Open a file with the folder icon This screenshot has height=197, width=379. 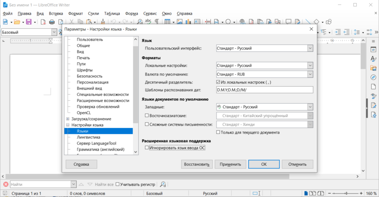point(17,22)
